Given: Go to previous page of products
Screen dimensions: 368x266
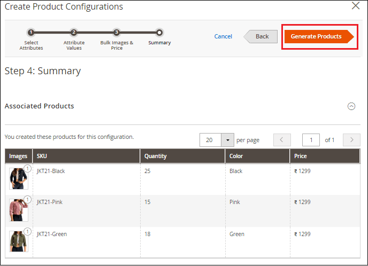Looking at the screenshot, I should coord(282,140).
